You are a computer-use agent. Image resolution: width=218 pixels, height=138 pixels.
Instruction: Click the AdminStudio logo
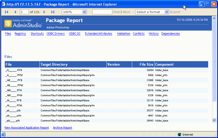[x=23, y=24]
